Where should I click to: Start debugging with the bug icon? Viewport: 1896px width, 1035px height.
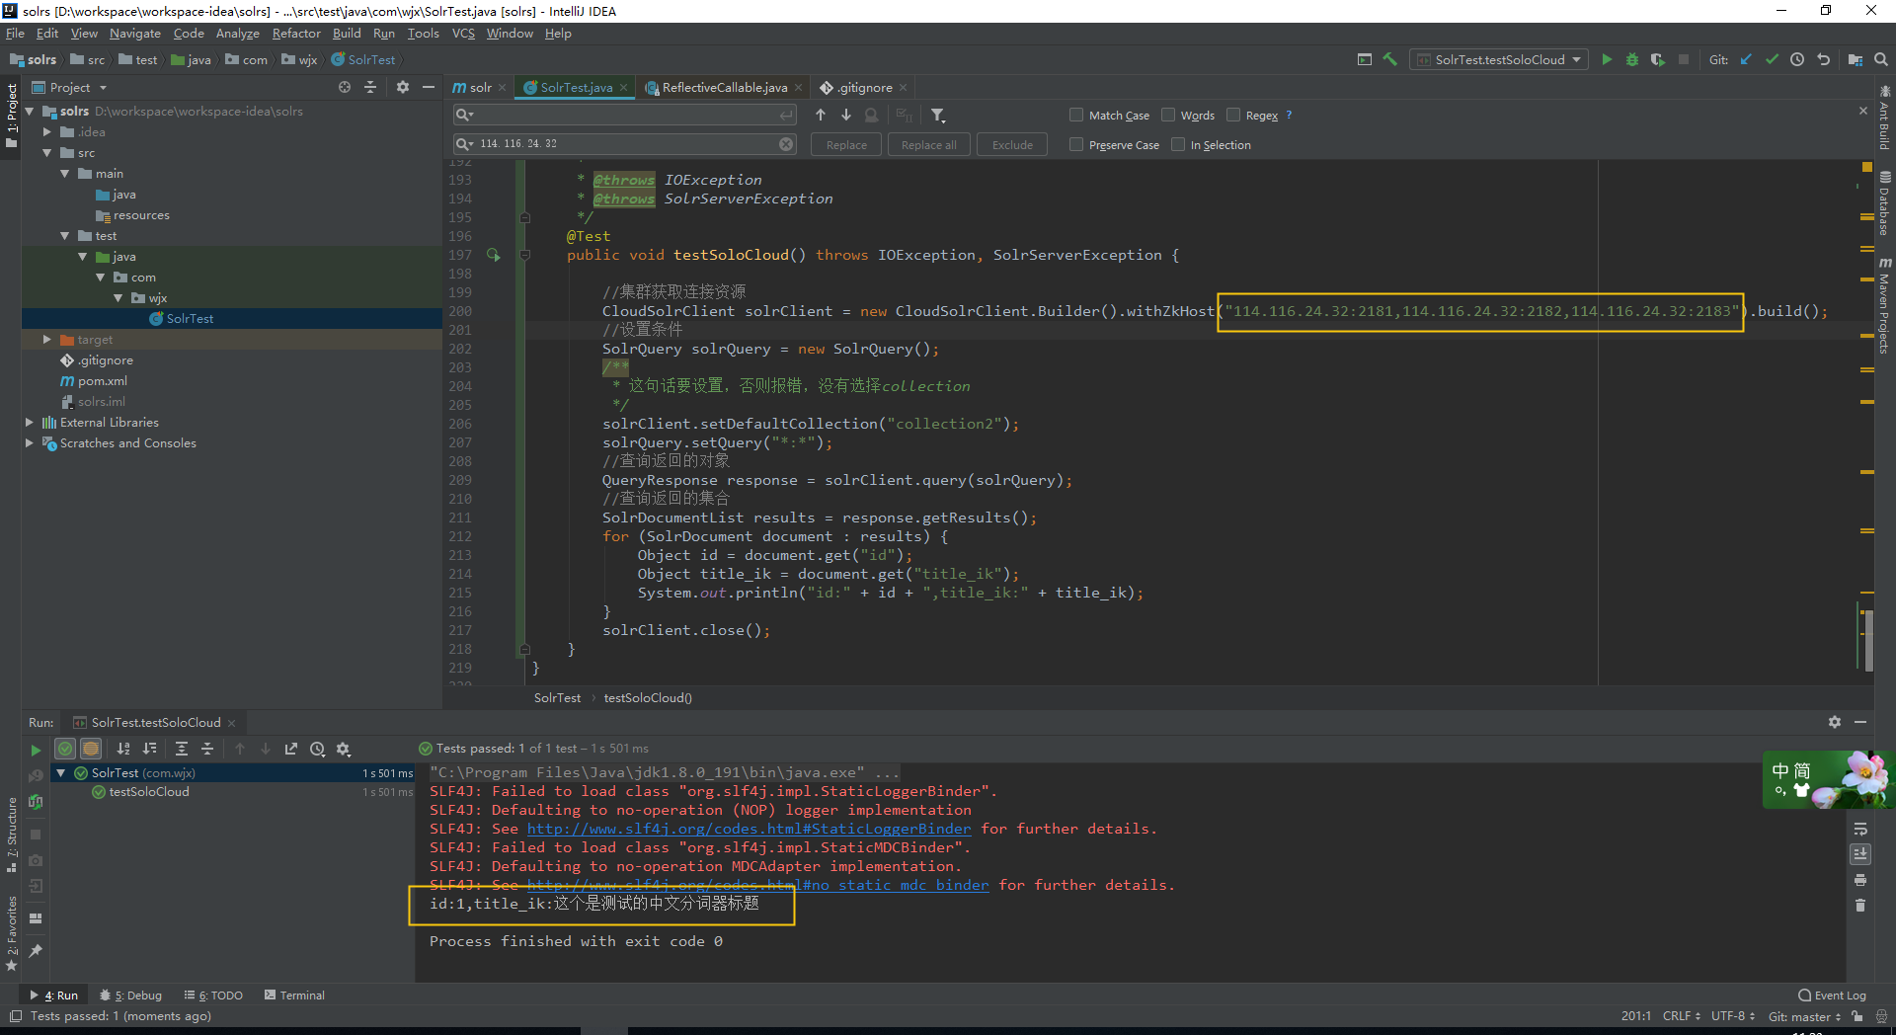[1632, 59]
